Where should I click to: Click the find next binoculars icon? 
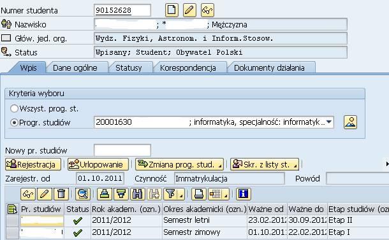(x=154, y=194)
